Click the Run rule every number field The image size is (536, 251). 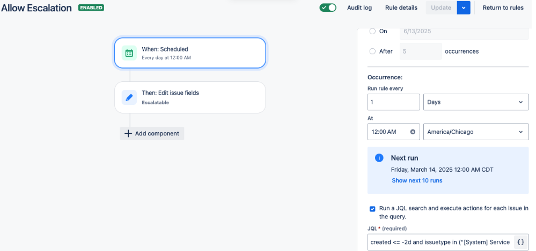click(x=394, y=102)
